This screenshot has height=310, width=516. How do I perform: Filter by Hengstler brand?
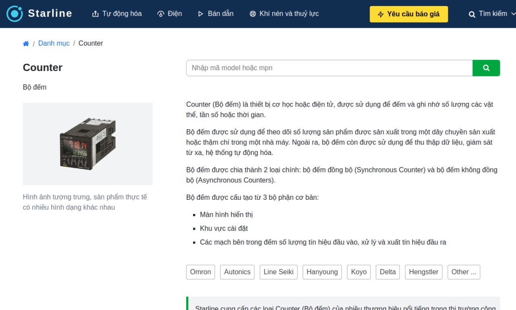click(x=424, y=272)
